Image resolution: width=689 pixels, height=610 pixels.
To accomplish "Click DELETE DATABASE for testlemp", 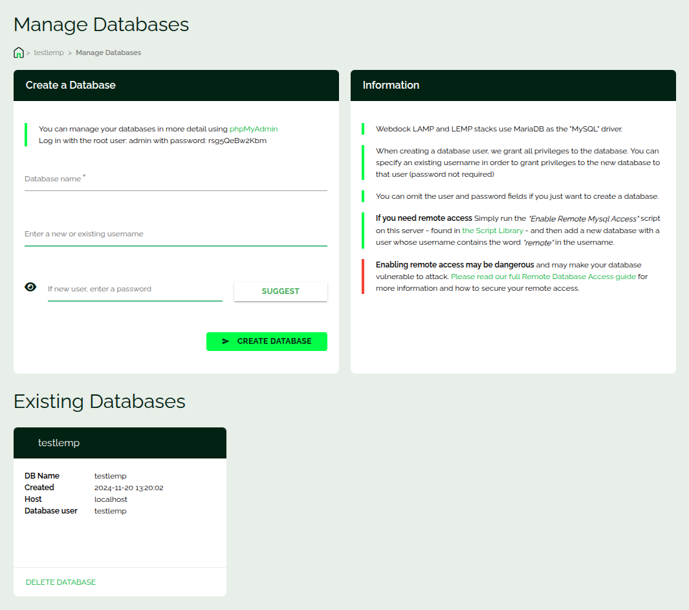I will [61, 582].
